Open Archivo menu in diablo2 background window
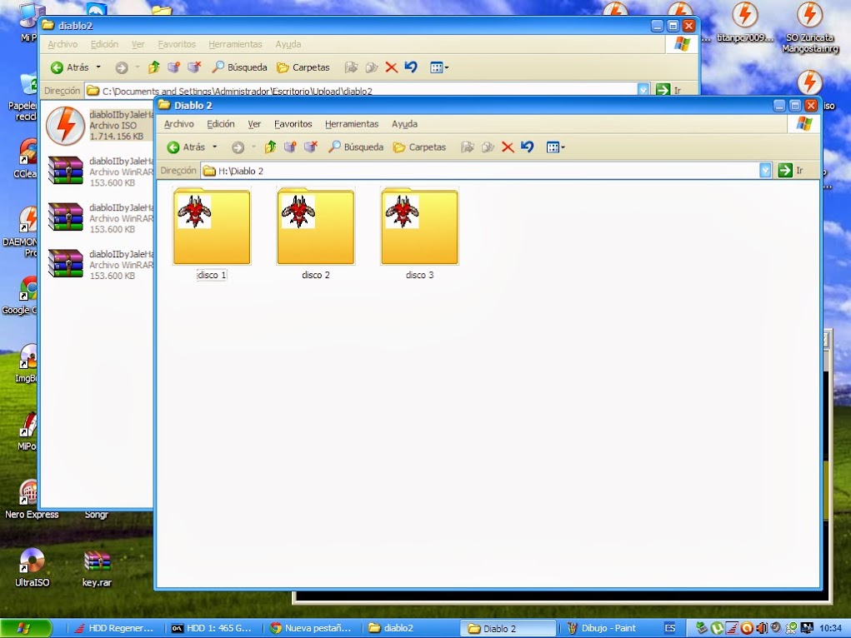Image resolution: width=851 pixels, height=638 pixels. pos(63,44)
